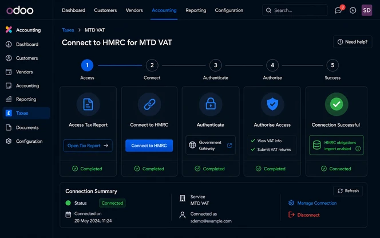
Task: Click the View VAT info check item
Action: [x=266, y=141]
